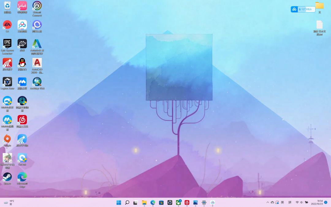This screenshot has width=331, height=207.
Task: Click the OneDrive cloud tray icon
Action: tap(272, 202)
